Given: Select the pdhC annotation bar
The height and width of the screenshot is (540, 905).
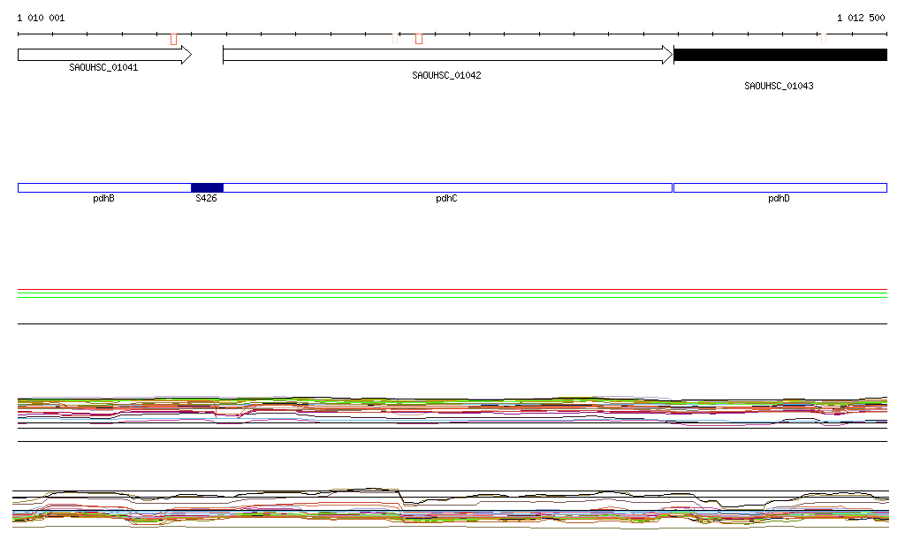Looking at the screenshot, I should coord(447,187).
